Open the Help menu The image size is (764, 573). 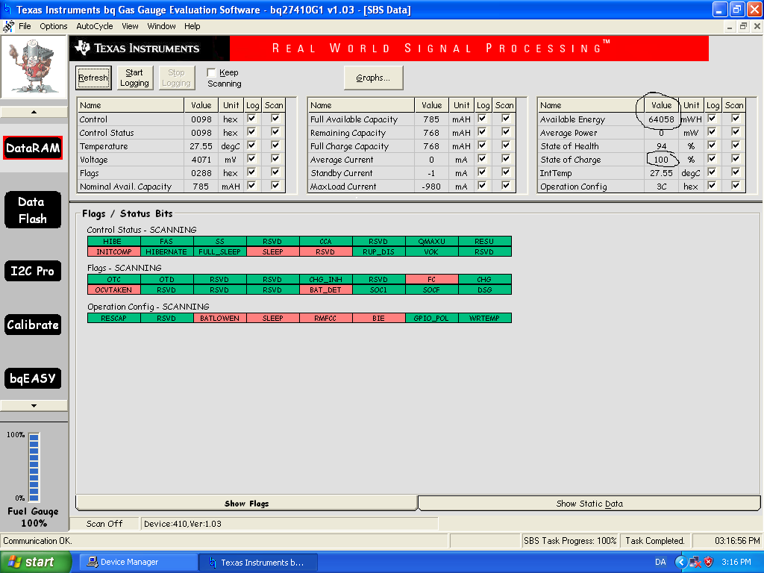192,26
